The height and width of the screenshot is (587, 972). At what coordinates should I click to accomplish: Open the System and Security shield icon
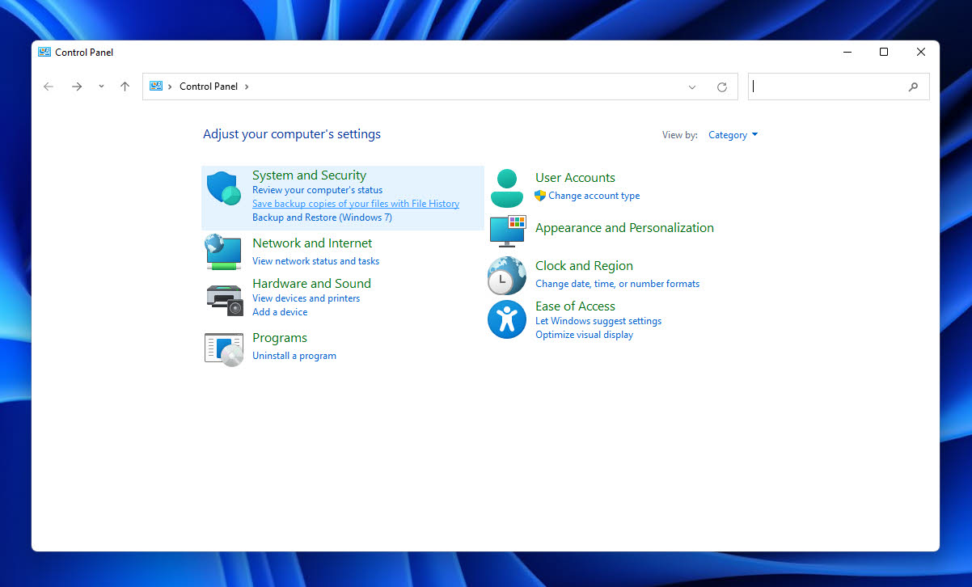(x=224, y=188)
